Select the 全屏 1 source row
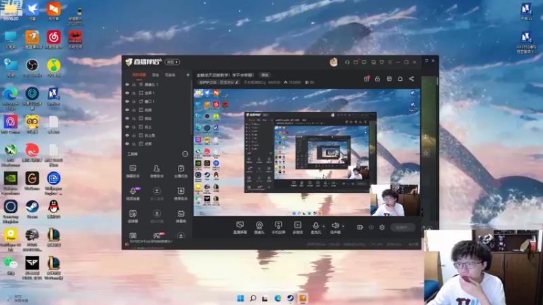The height and width of the screenshot is (305, 543). (x=157, y=93)
